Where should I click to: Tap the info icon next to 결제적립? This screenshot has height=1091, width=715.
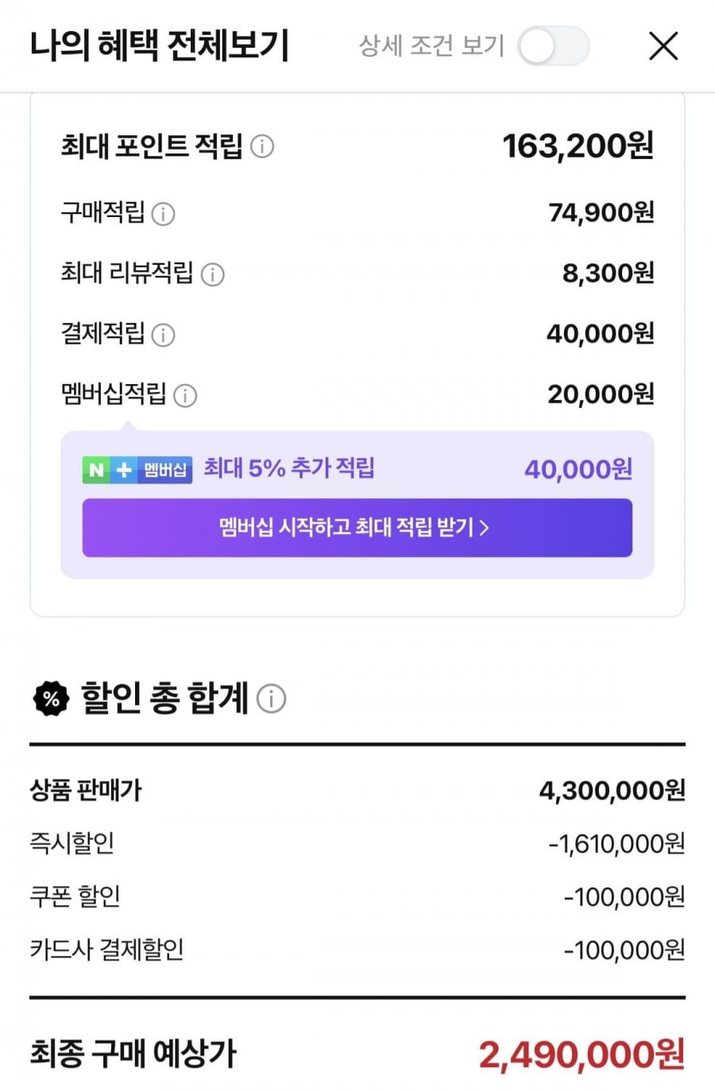tap(163, 335)
